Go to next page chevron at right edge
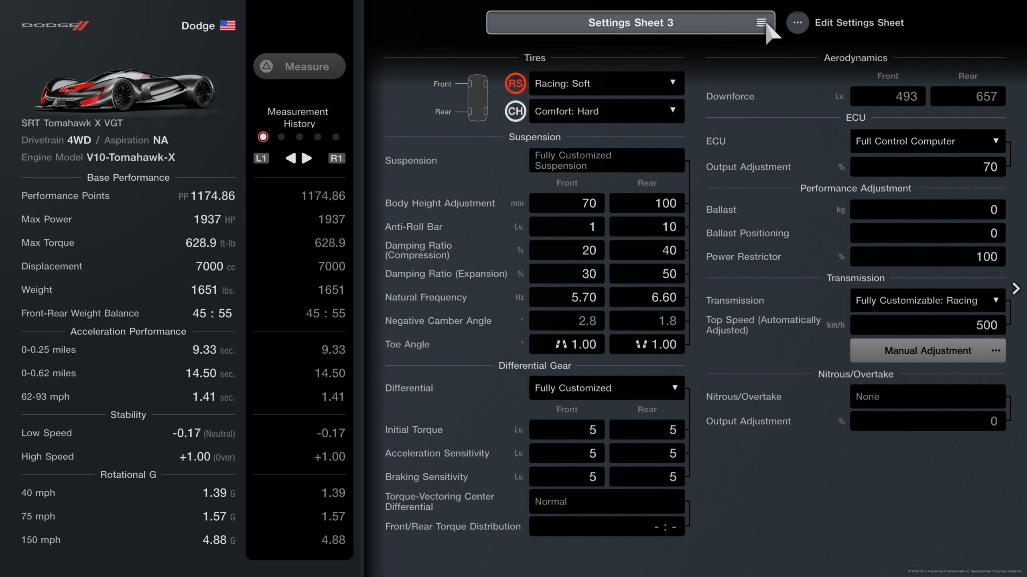This screenshot has height=577, width=1027. point(1016,288)
